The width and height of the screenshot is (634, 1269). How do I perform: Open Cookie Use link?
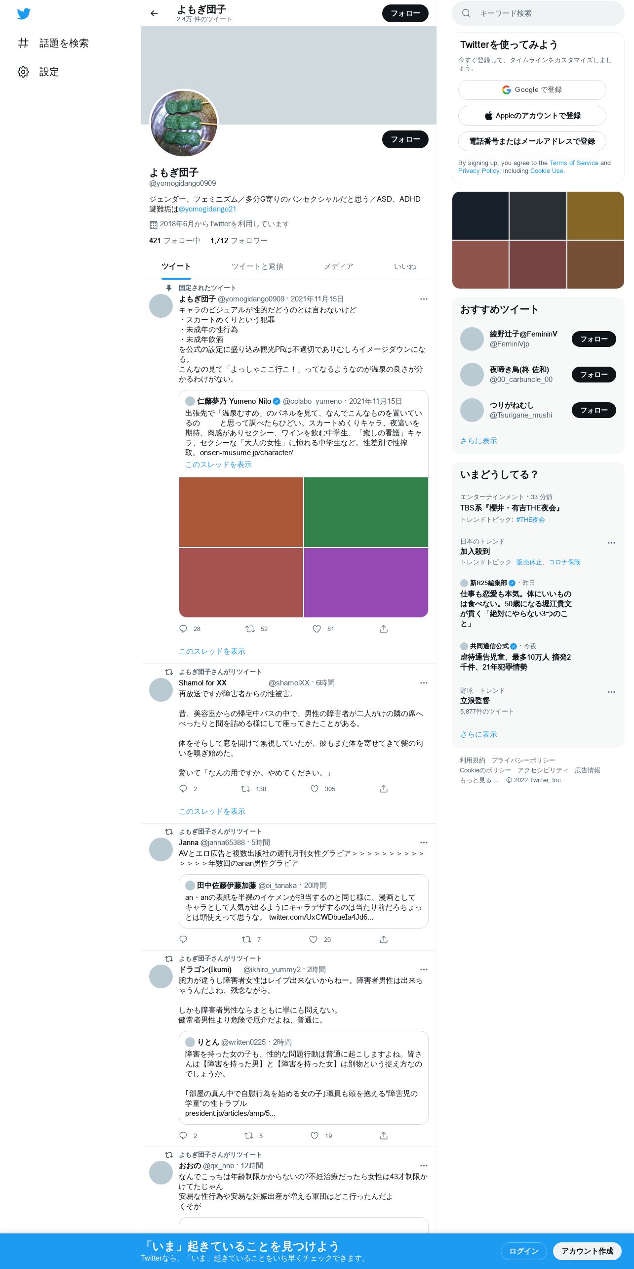547,170
